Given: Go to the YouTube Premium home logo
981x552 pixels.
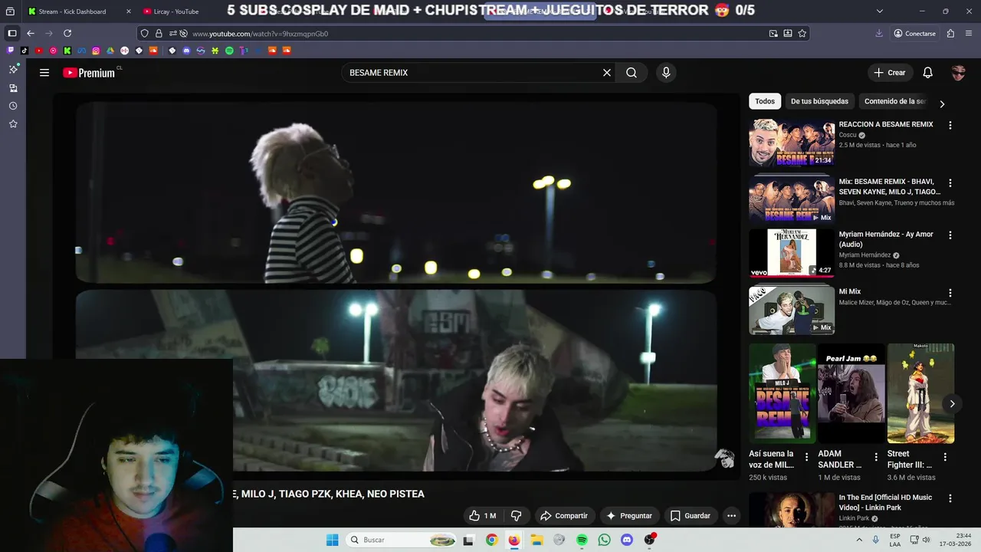Looking at the screenshot, I should click(x=89, y=73).
